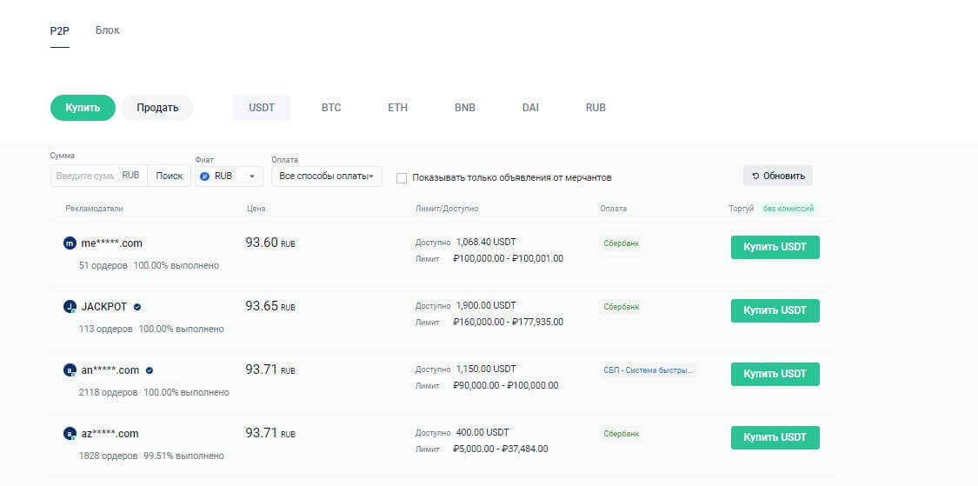The image size is (978, 486).
Task: Switch to Купить buy mode
Action: point(83,108)
